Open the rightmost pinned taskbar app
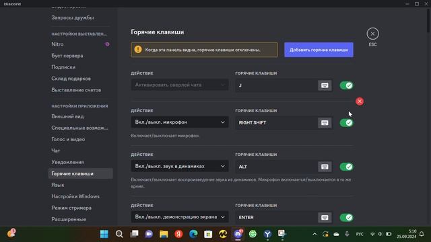This screenshot has height=242, width=431. 282,234
